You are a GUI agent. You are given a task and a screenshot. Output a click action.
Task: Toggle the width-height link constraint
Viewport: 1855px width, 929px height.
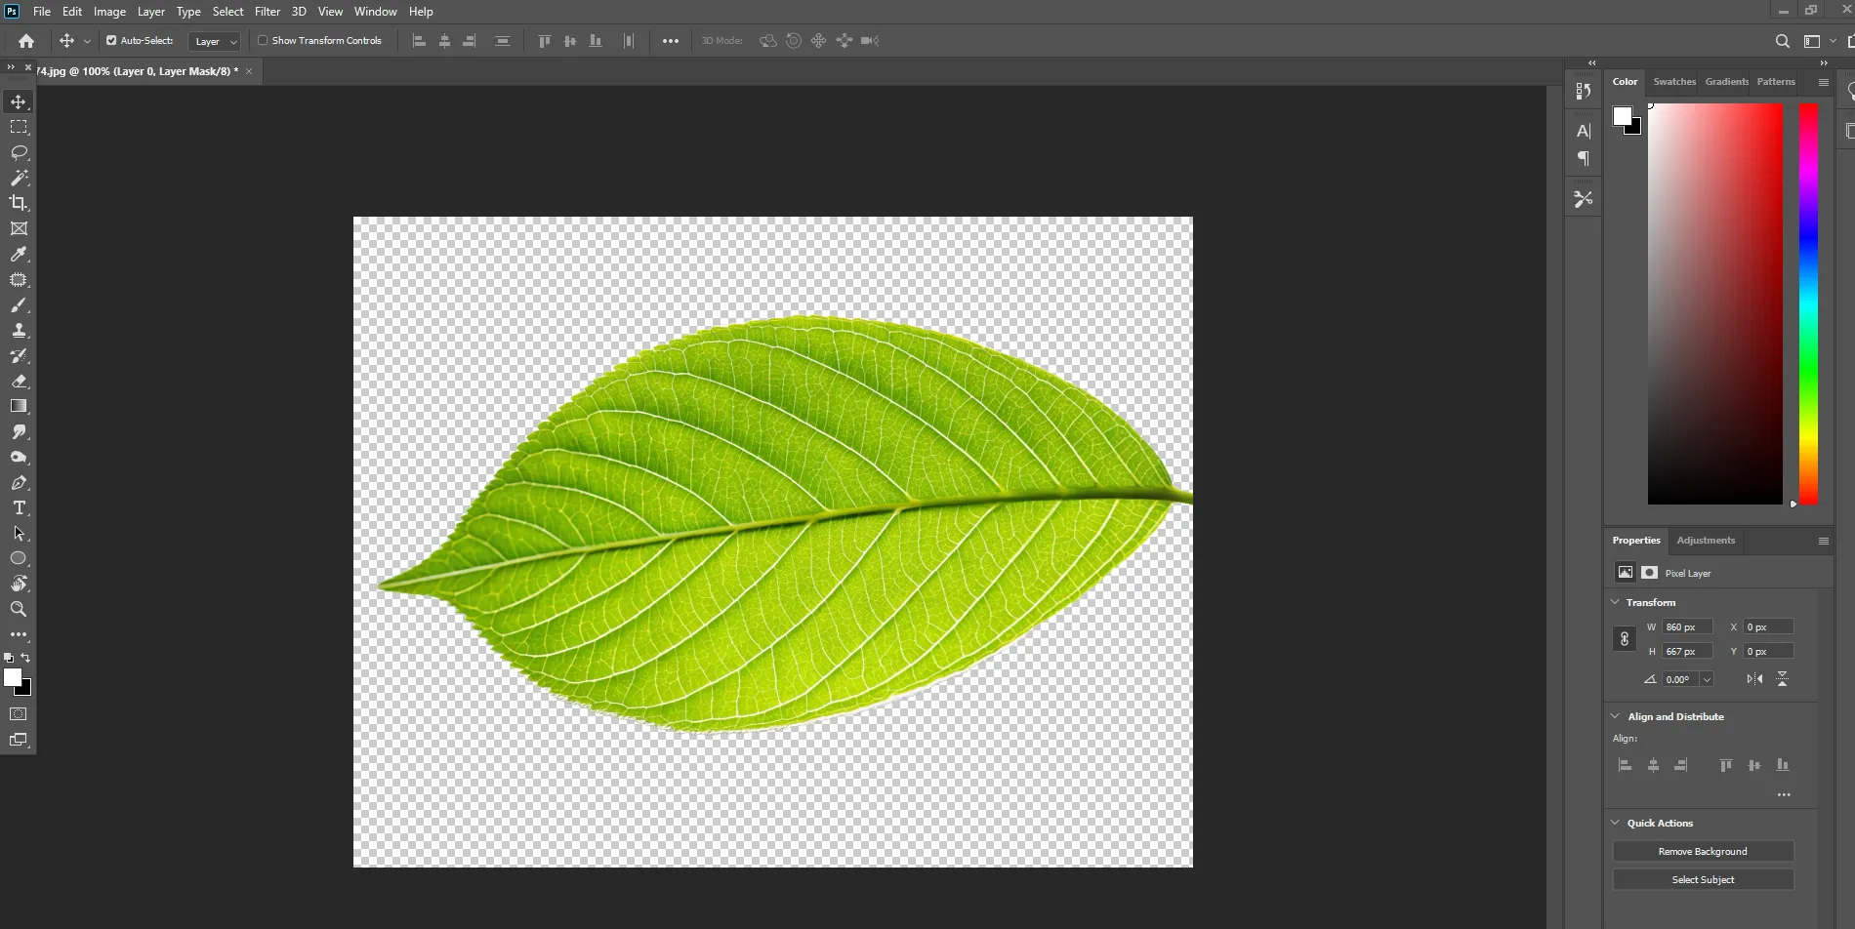(x=1625, y=639)
